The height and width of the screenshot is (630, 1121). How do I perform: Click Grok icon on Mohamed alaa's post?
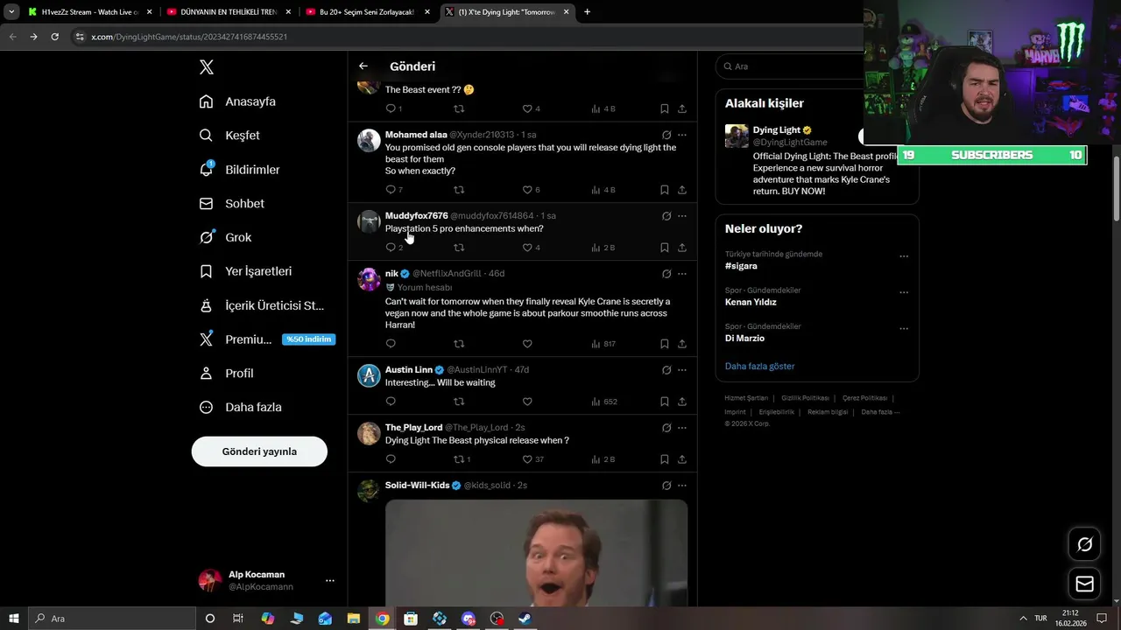(x=666, y=135)
